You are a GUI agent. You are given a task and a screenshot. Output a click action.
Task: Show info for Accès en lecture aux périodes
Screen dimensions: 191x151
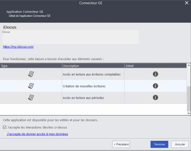pos(155,98)
